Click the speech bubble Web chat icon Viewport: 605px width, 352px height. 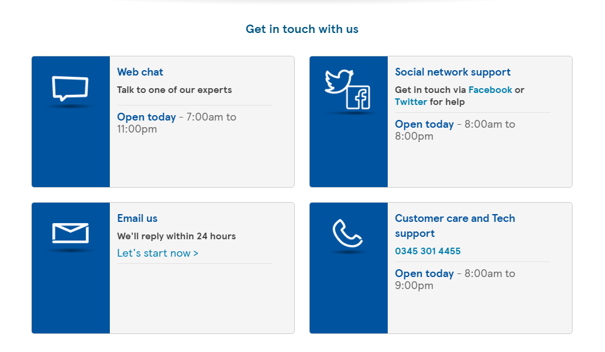pos(70,89)
